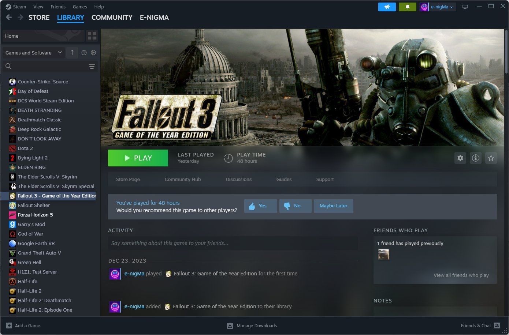Image resolution: width=509 pixels, height=335 pixels.
Task: Open the COMMUNITY tab
Action: (112, 18)
